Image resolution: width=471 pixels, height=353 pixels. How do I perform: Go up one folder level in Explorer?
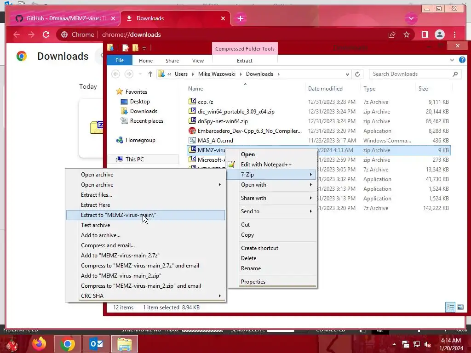(x=150, y=74)
